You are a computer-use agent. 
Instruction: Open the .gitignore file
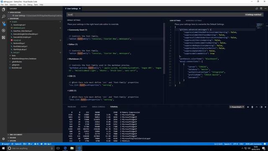(x=15, y=65)
